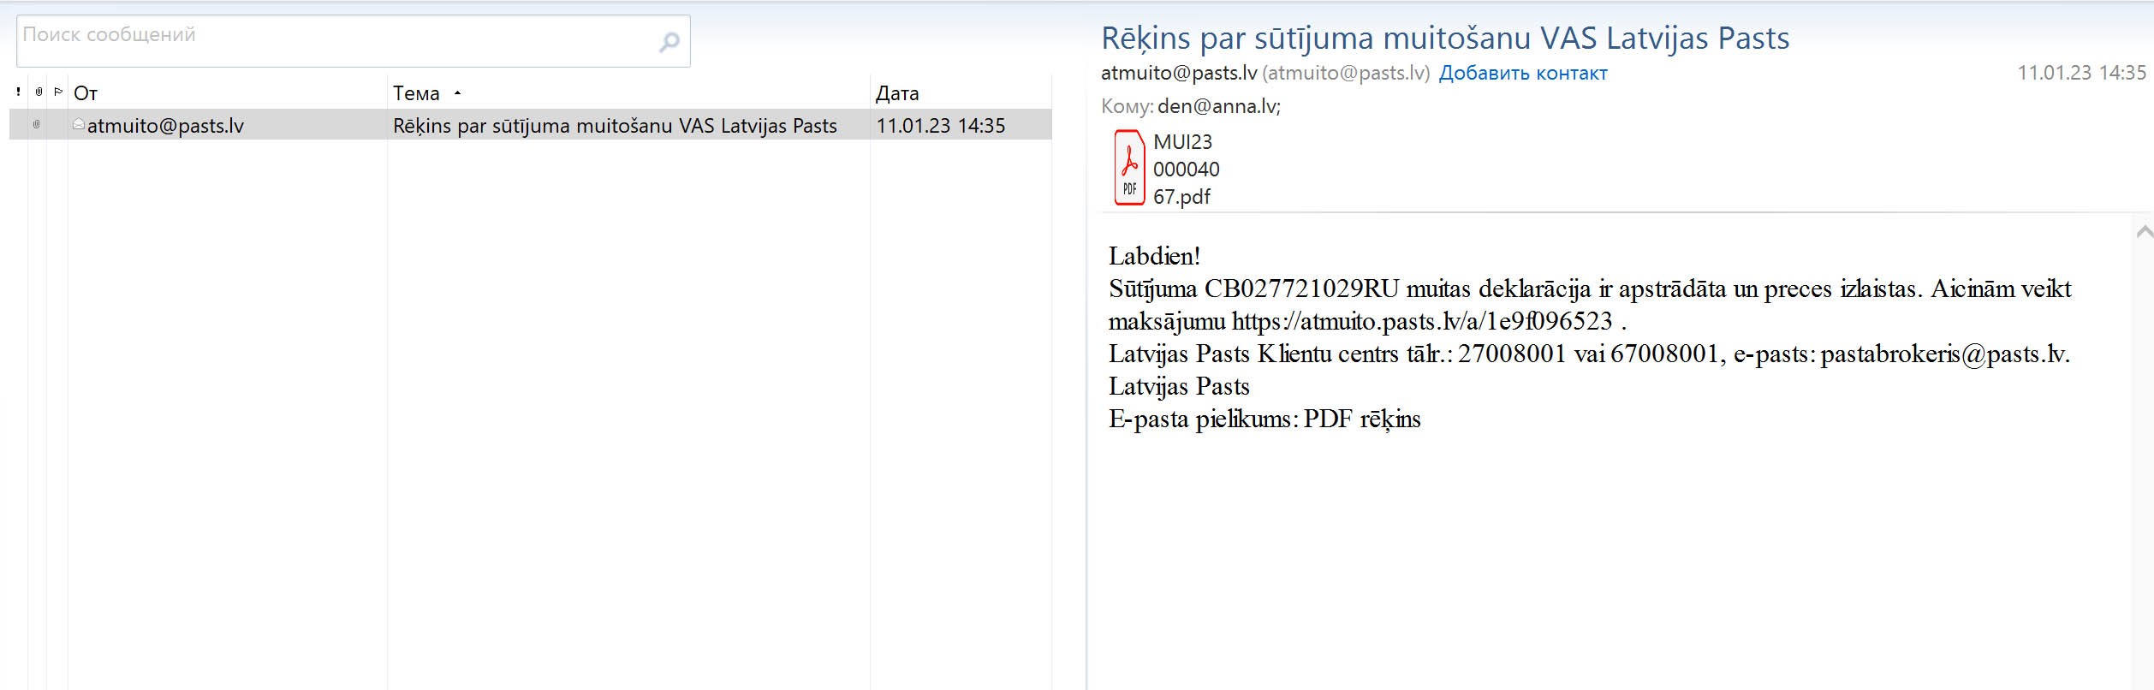Click the Добавить контакт link

coord(1523,73)
